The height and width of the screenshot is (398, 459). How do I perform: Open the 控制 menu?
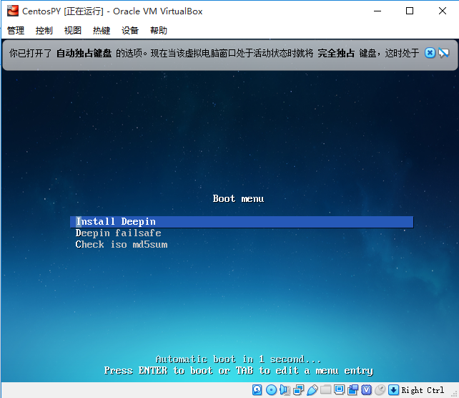(44, 31)
